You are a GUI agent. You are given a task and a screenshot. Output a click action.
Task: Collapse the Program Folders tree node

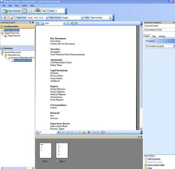[6, 58]
